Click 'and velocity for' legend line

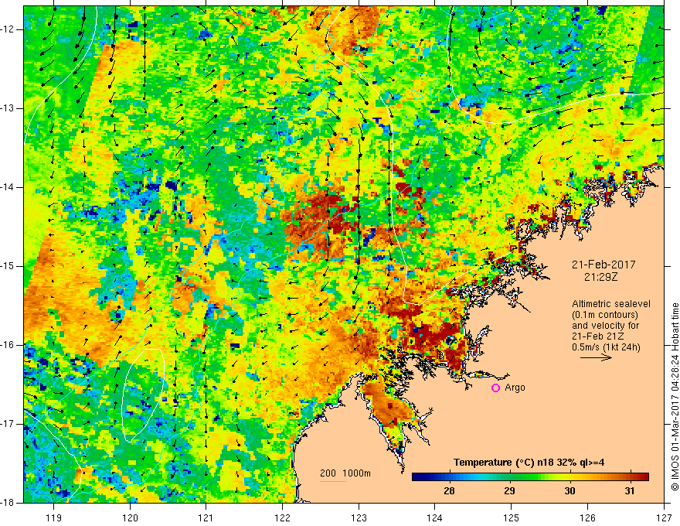click(605, 326)
